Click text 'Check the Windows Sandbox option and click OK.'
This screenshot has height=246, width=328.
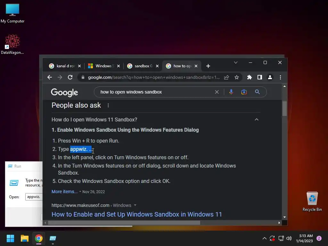114,181
